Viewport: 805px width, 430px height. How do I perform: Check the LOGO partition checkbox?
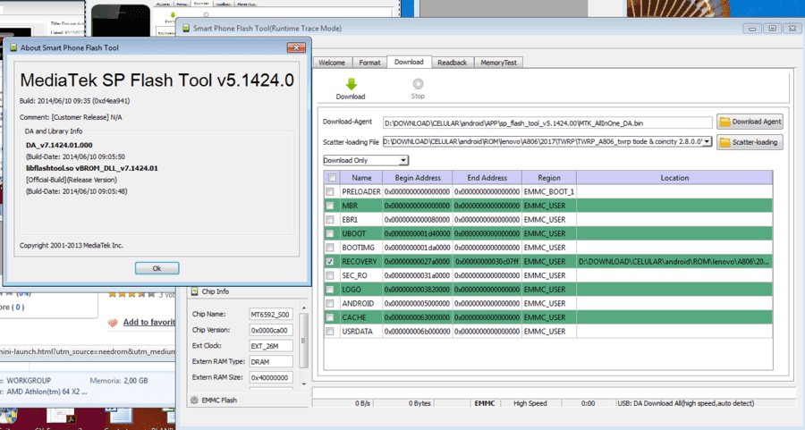pos(330,290)
